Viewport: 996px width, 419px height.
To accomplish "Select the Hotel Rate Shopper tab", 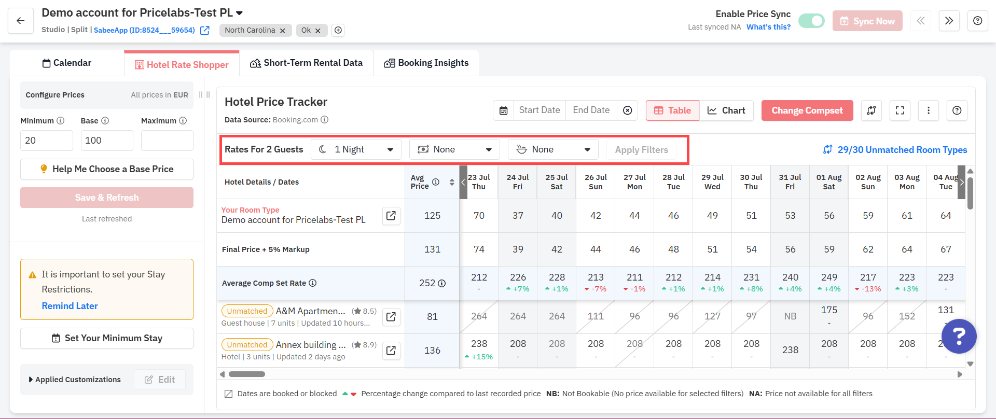I will (182, 64).
